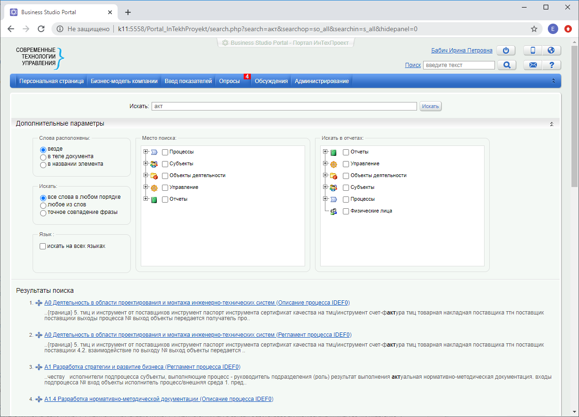Click the globe language icon button
Viewport: 579px width, 417px height.
[x=551, y=51]
